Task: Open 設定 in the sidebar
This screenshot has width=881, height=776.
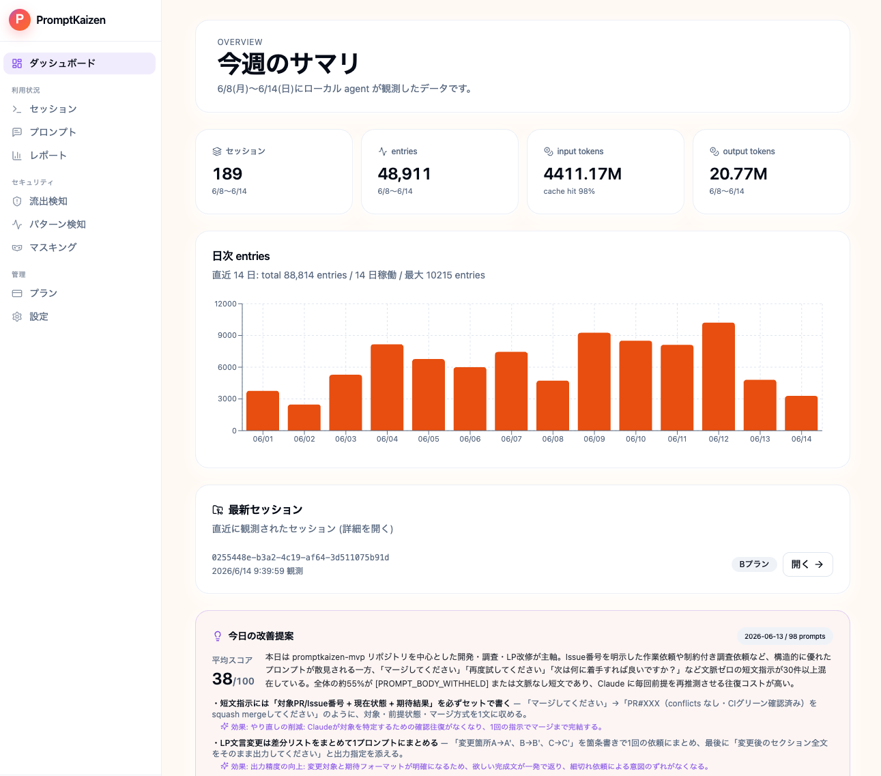Action: 80,317
